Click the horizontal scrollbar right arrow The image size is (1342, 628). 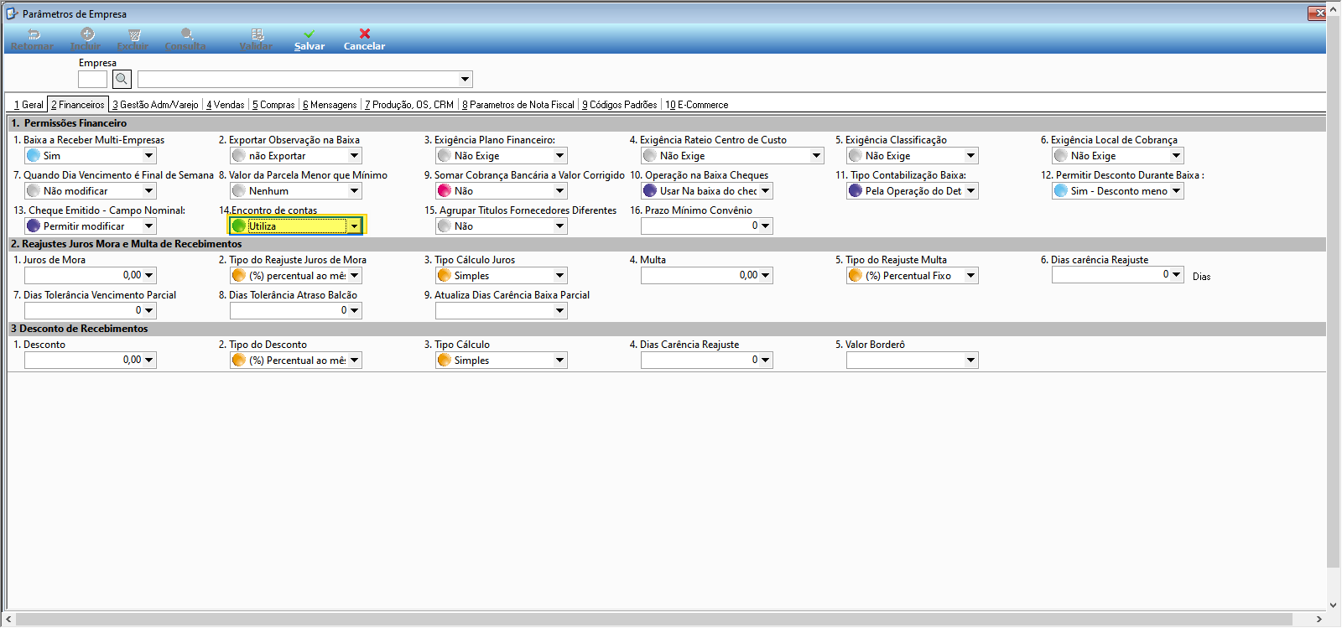tap(1319, 620)
